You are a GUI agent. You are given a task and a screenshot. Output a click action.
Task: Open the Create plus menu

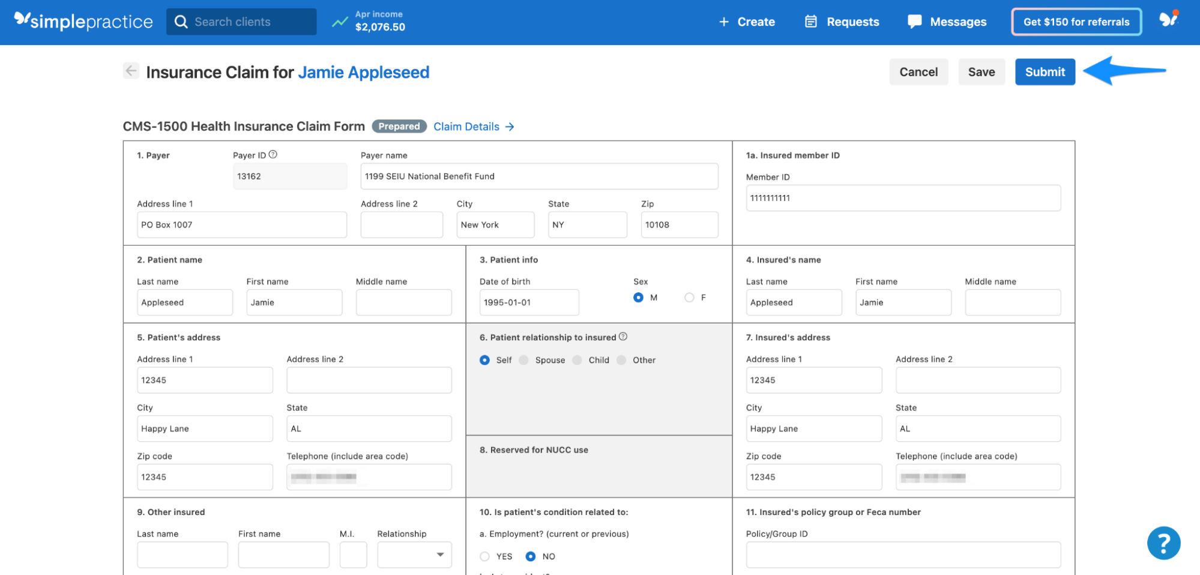[747, 22]
